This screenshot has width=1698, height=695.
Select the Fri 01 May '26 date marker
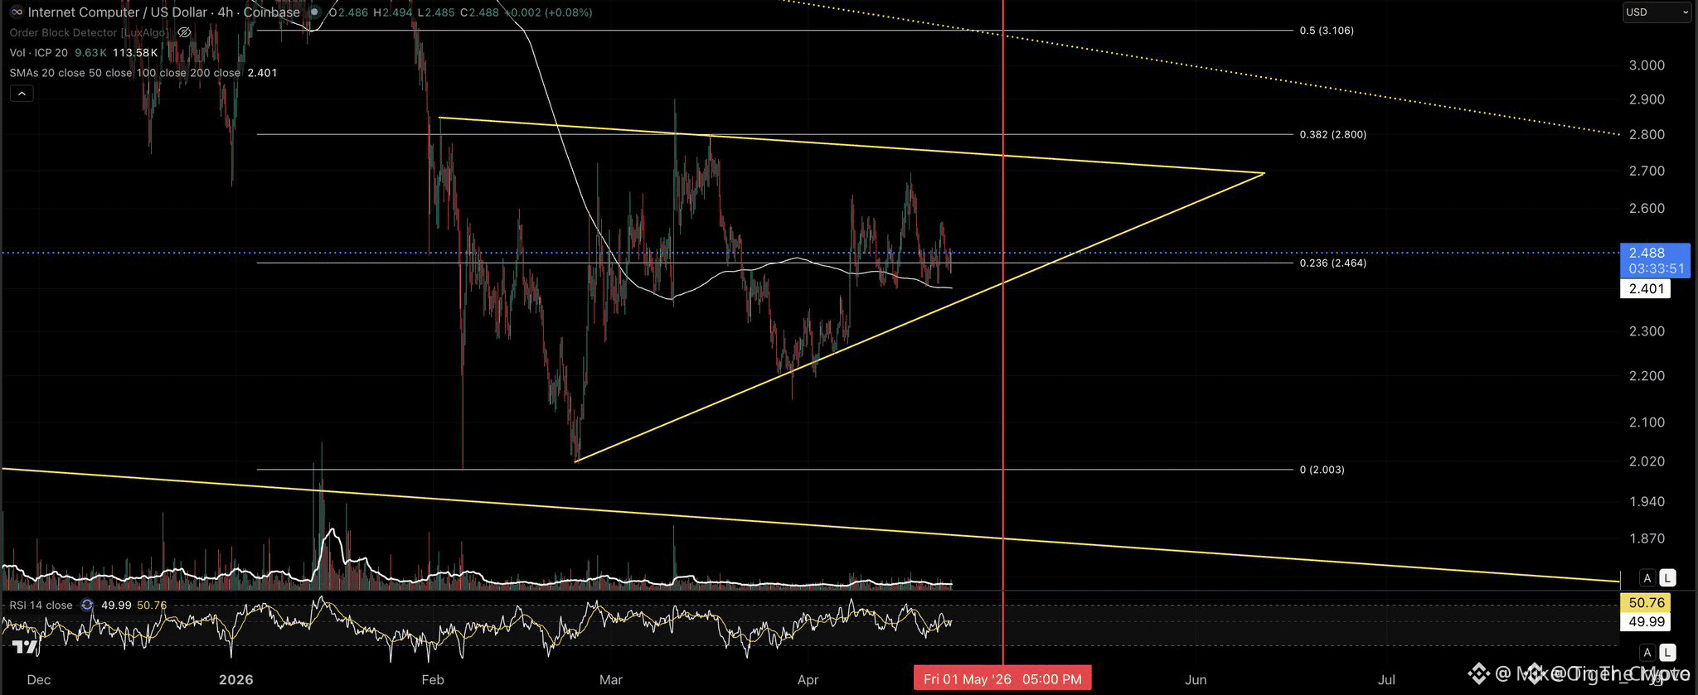[x=1002, y=679]
